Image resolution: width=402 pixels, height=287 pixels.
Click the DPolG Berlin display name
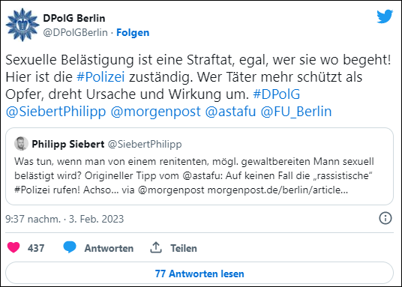pos(74,18)
